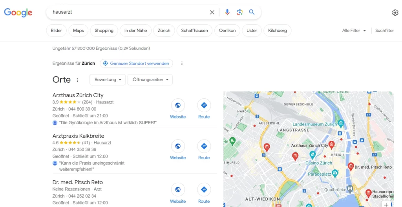Expand the Bewertung filter dropdown
Screen dimensions: 402x207
(108, 80)
